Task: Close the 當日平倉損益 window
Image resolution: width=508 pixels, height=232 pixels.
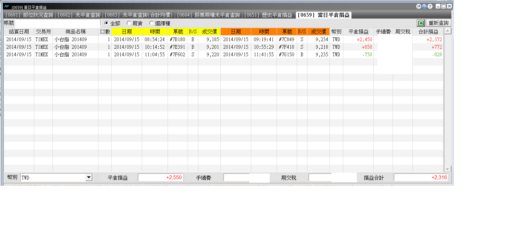Action: [449, 6]
